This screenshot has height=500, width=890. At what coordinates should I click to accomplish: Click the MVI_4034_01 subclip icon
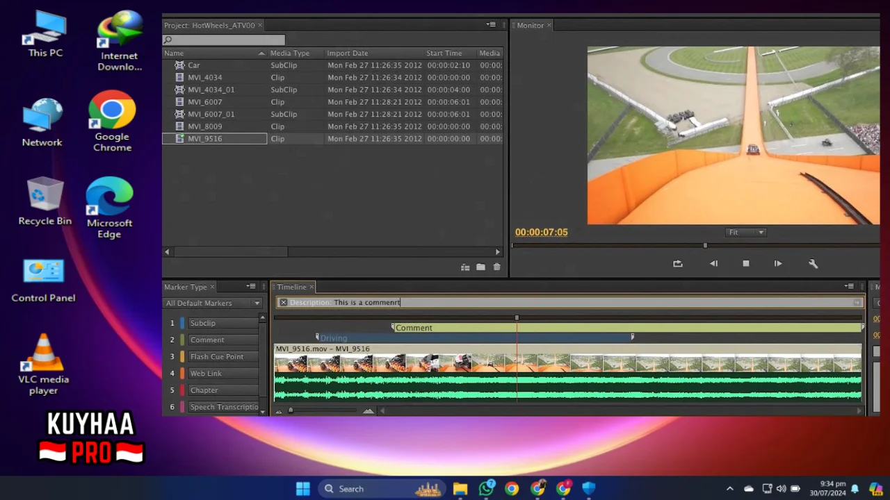(179, 90)
